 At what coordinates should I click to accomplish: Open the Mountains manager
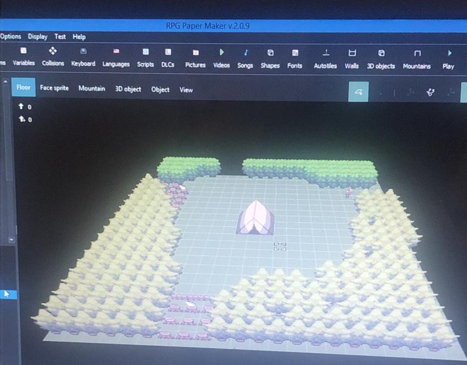417,61
